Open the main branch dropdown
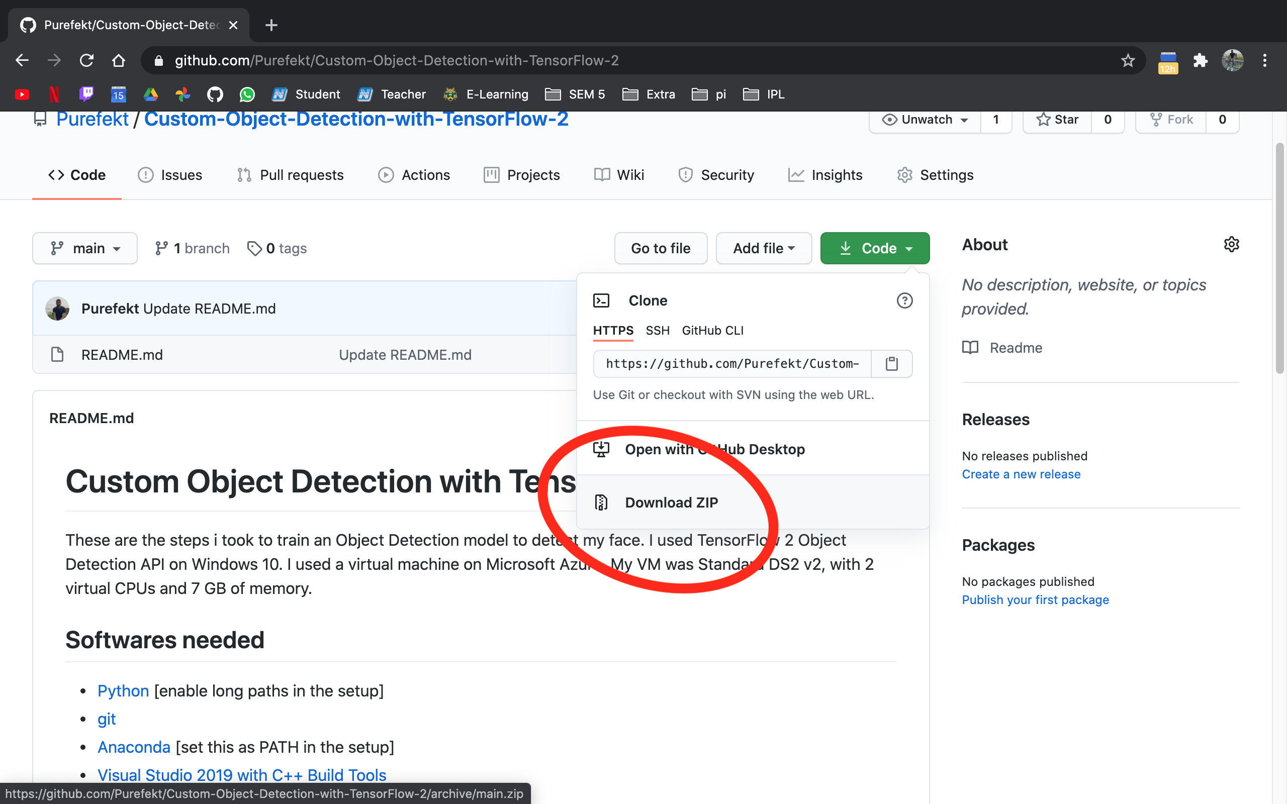The width and height of the screenshot is (1287, 804). (85, 248)
